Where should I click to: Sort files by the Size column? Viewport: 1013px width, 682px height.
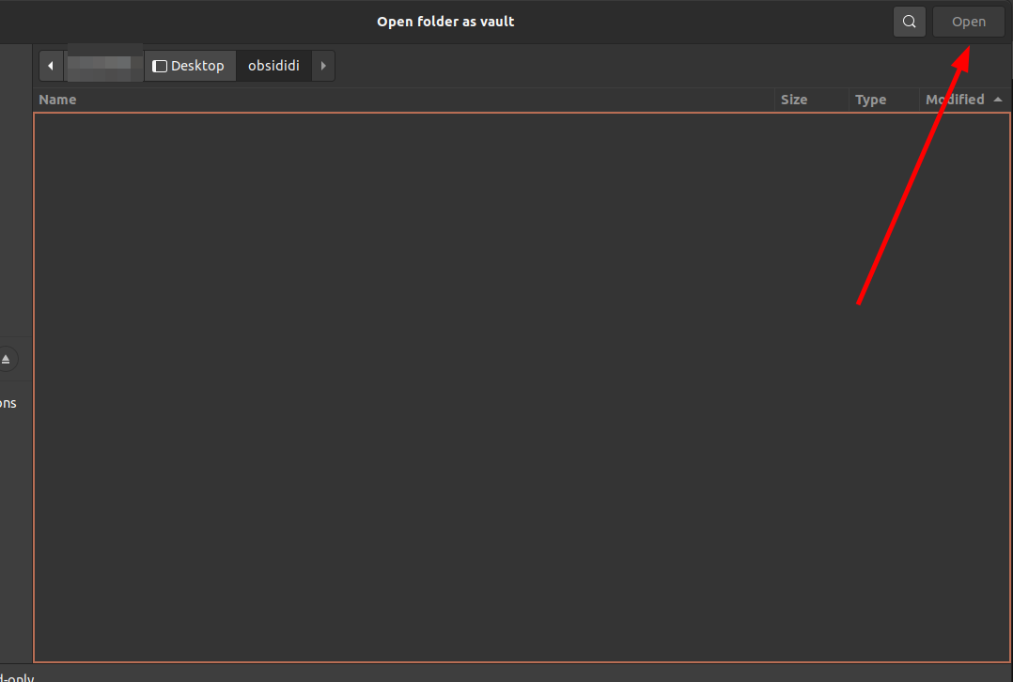tap(794, 100)
